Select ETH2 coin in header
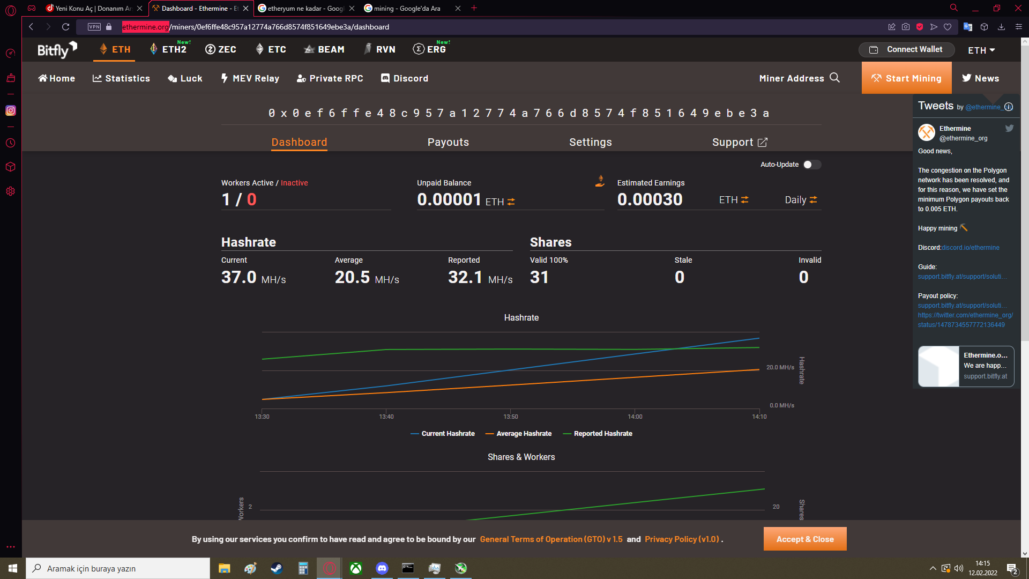This screenshot has height=579, width=1029. coord(169,49)
